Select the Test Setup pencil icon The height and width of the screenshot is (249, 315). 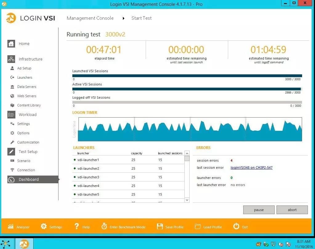pos(11,151)
